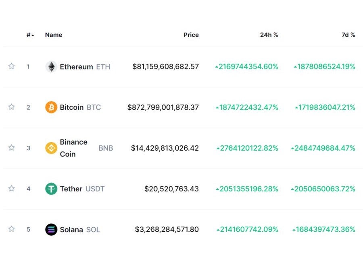The height and width of the screenshot is (272, 363).
Task: Star Ethereum to add to watchlist
Action: (x=12, y=66)
